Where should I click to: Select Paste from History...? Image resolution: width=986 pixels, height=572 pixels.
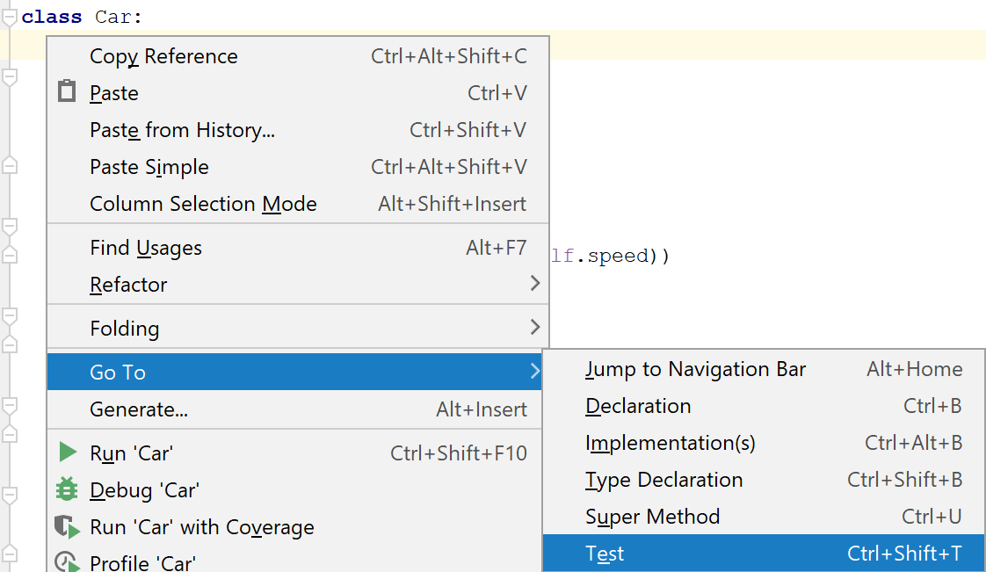(182, 130)
